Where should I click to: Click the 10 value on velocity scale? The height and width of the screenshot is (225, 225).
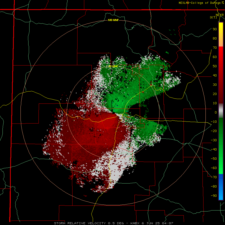point(215,103)
